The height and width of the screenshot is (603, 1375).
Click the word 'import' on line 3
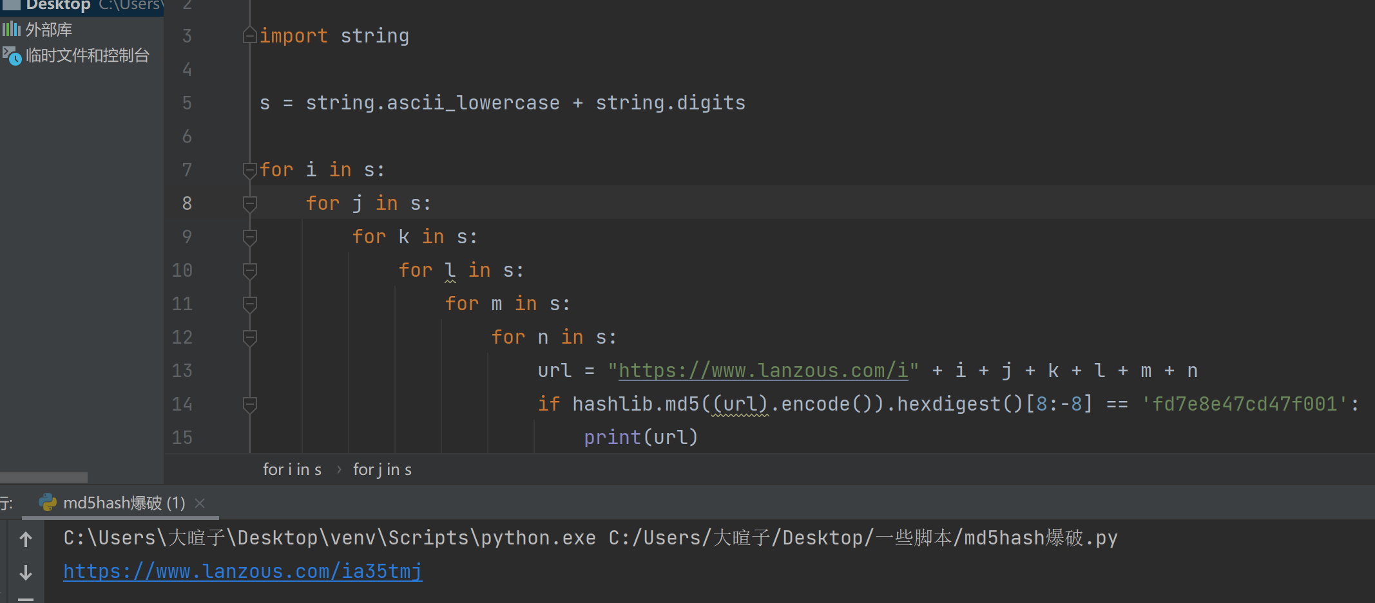point(294,36)
